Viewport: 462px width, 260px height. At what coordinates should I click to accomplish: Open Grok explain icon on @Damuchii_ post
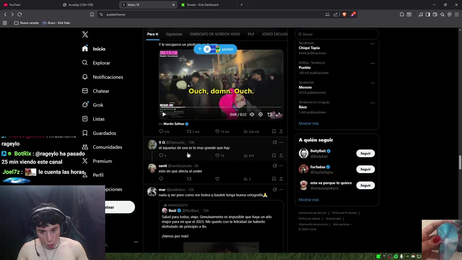point(275,142)
